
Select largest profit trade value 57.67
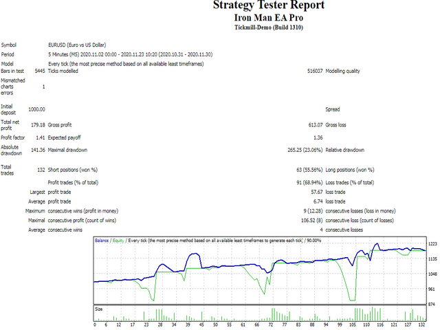click(317, 192)
